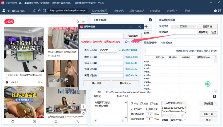Open 配置区 help question mark icon
Image resolution: width=223 pixels, height=127 pixels.
[x=214, y=96]
